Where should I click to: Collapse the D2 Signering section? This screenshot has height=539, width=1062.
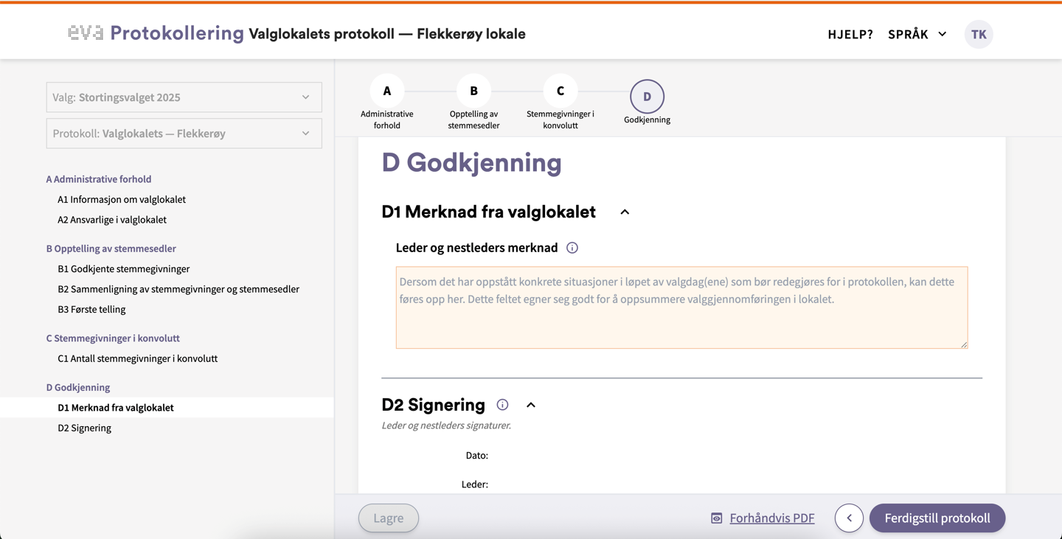531,405
